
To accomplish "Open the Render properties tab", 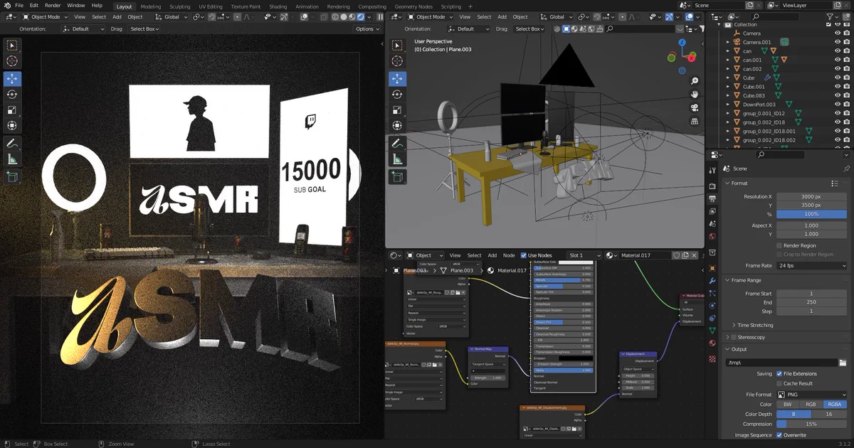I will point(712,186).
